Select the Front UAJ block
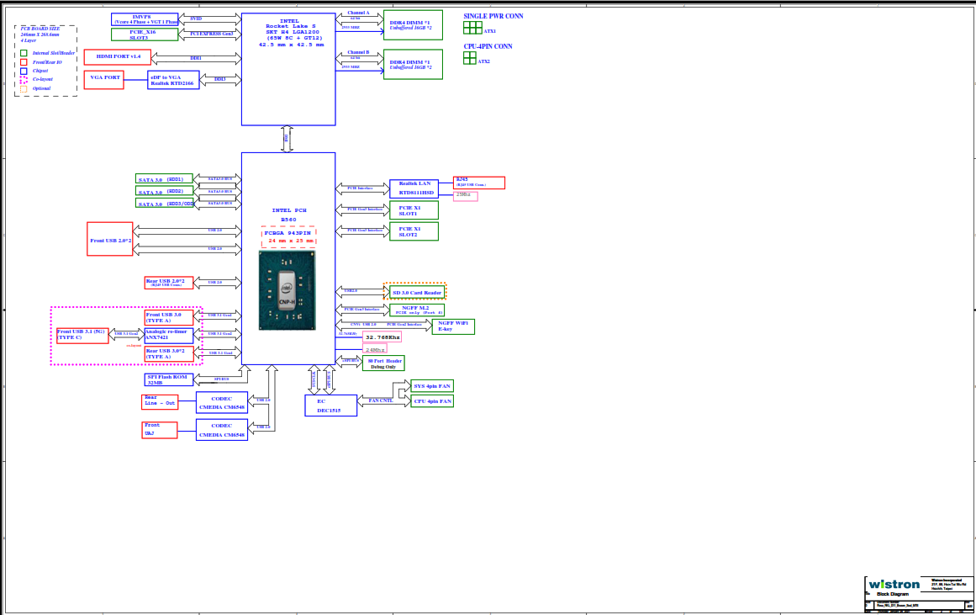The image size is (976, 615). tap(160, 430)
